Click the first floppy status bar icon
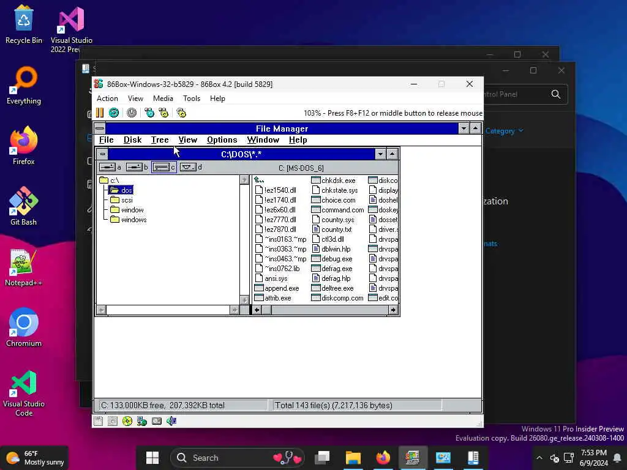The image size is (627, 470). pos(98,421)
